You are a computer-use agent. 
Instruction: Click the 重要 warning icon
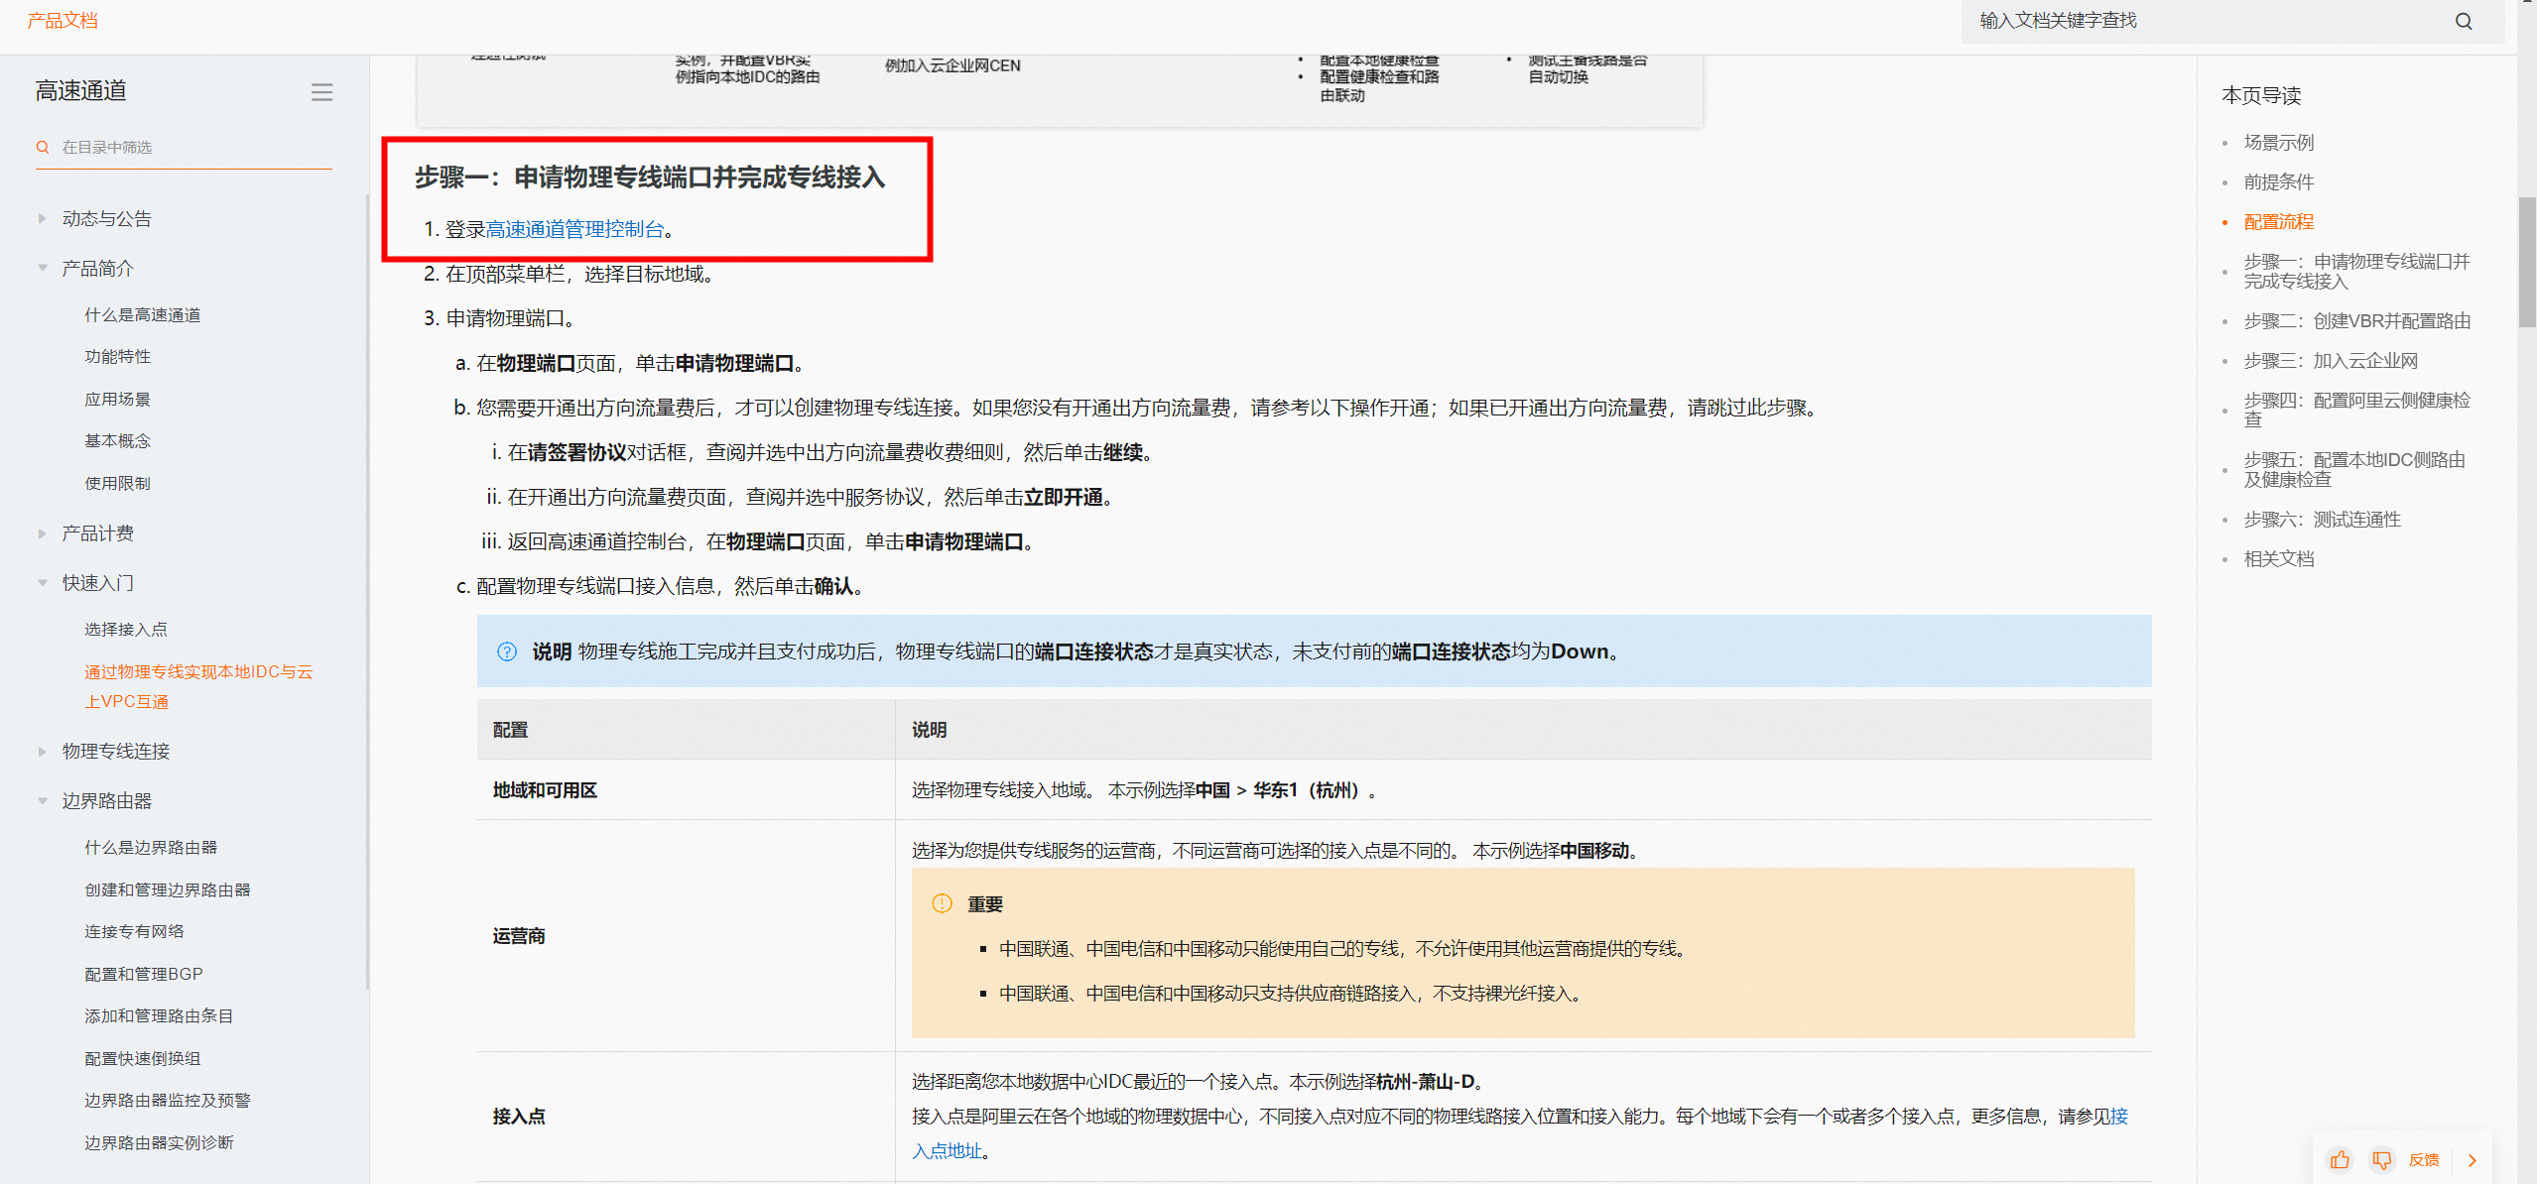coord(942,903)
